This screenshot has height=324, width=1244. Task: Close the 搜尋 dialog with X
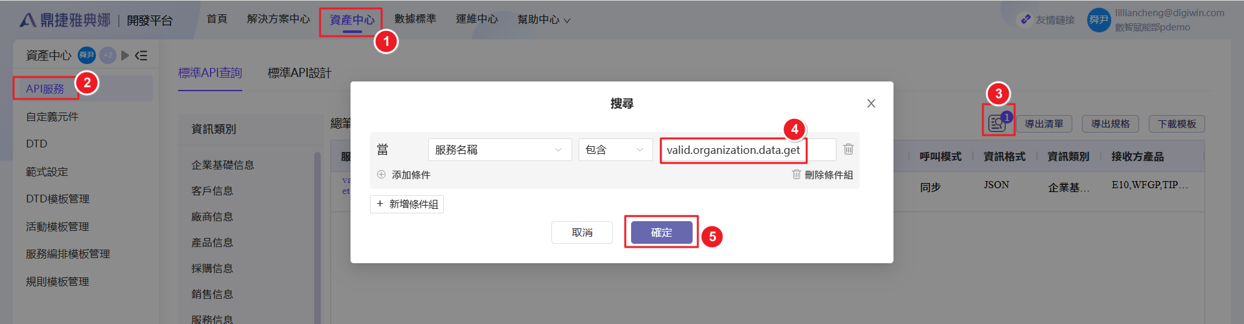pos(871,103)
